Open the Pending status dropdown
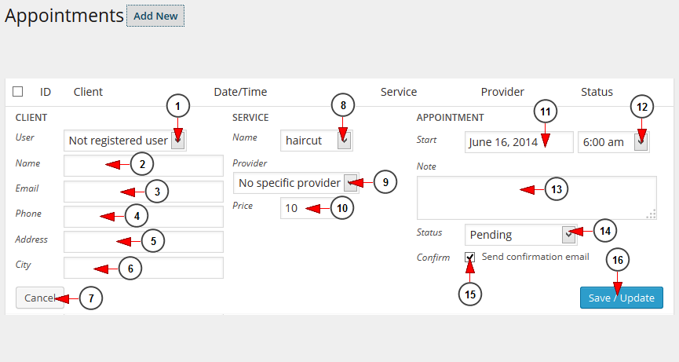The width and height of the screenshot is (679, 362). coord(521,235)
